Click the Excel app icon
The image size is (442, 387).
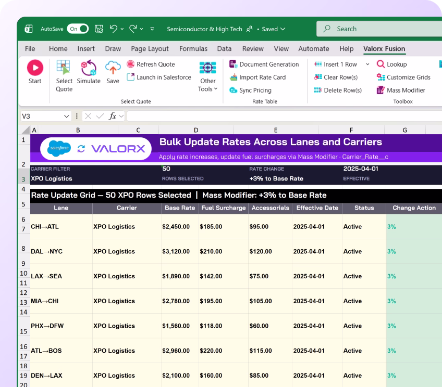[x=29, y=29]
